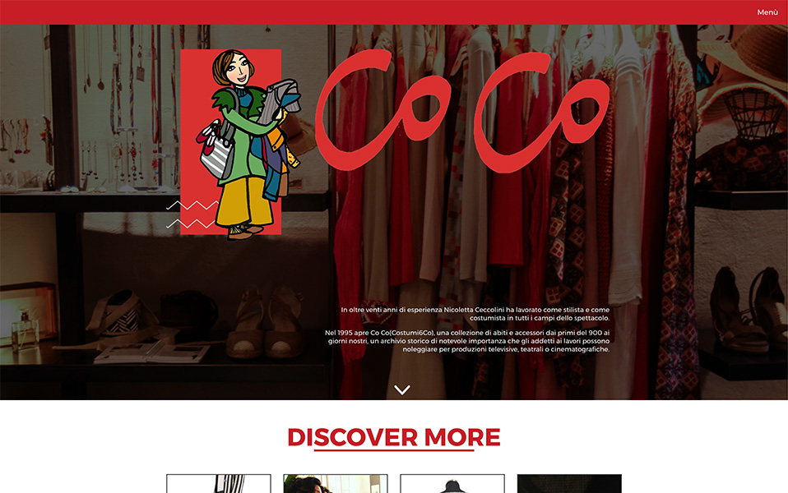Click the red handwritten CoCo logo

462,110
